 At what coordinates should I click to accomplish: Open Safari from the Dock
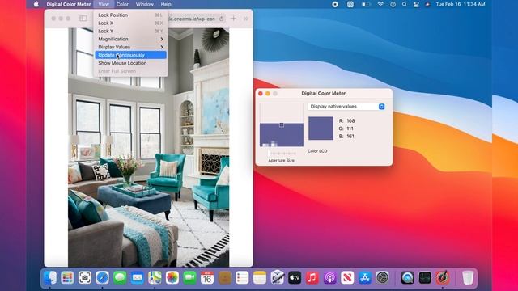coord(103,277)
